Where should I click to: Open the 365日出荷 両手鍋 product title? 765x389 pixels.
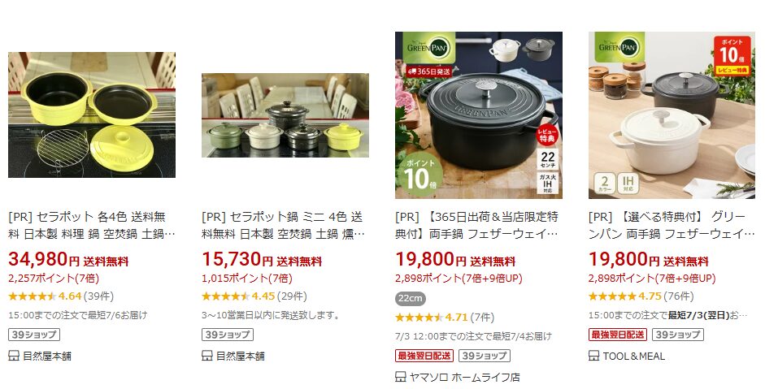click(x=476, y=225)
